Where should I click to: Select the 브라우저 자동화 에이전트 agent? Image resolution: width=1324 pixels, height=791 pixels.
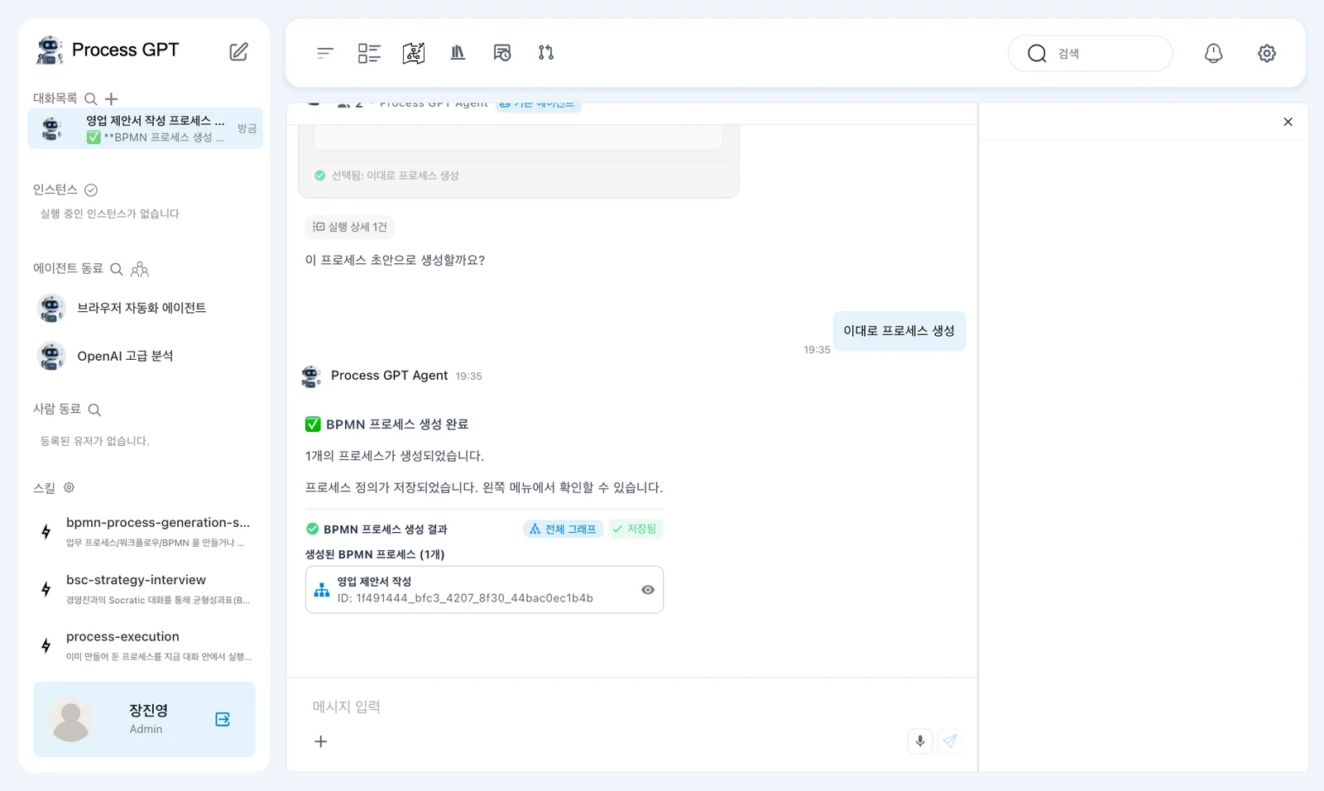[144, 309]
